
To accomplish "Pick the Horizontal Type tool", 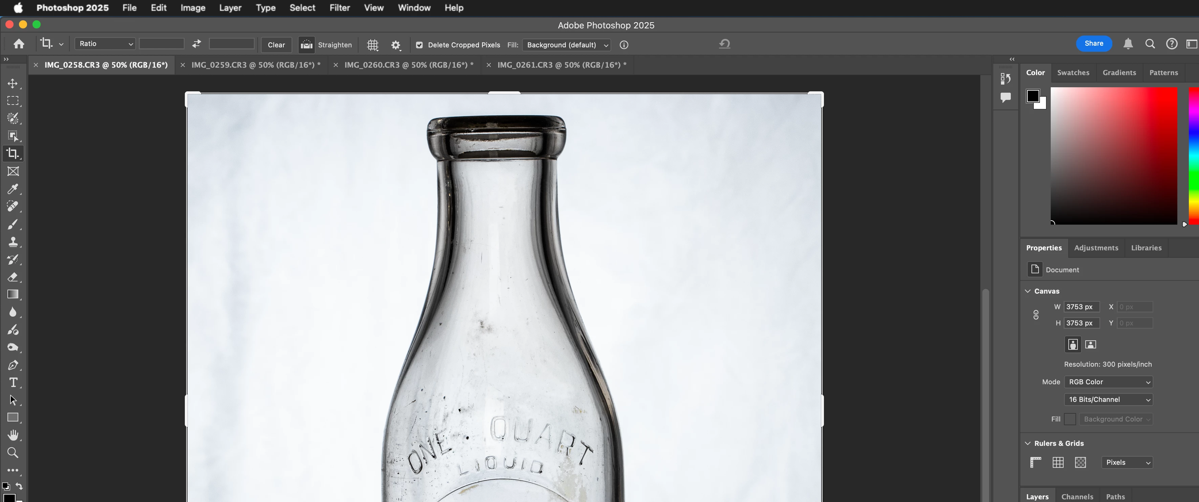I will coord(13,383).
